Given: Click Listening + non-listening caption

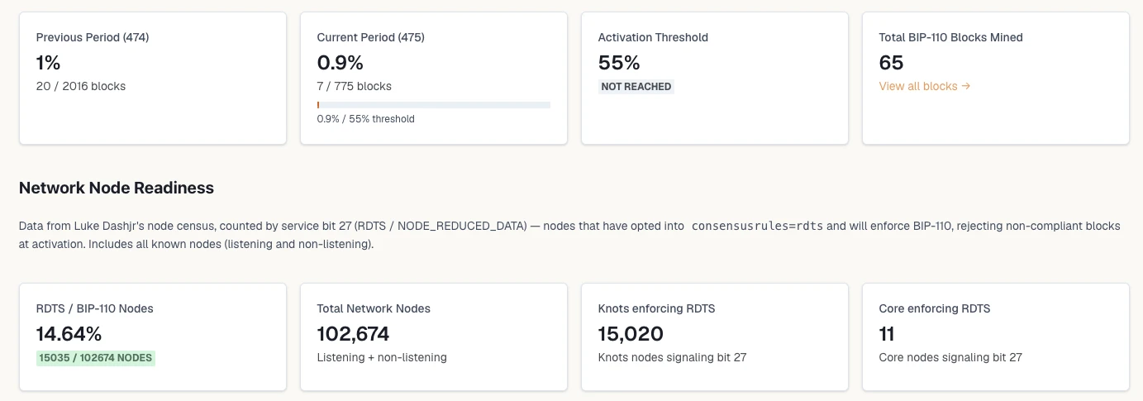Looking at the screenshot, I should click(382, 357).
